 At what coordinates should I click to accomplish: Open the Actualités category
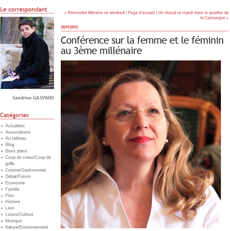15,126
